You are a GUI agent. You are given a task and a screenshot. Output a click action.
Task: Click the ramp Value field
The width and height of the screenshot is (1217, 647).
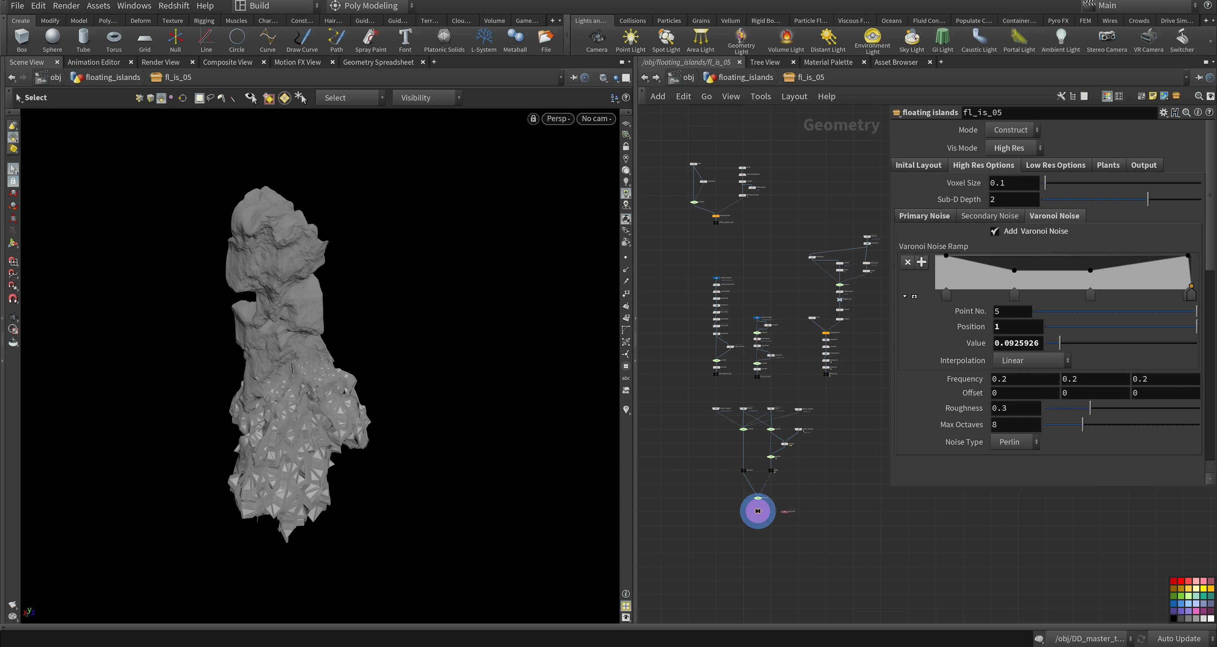1018,343
